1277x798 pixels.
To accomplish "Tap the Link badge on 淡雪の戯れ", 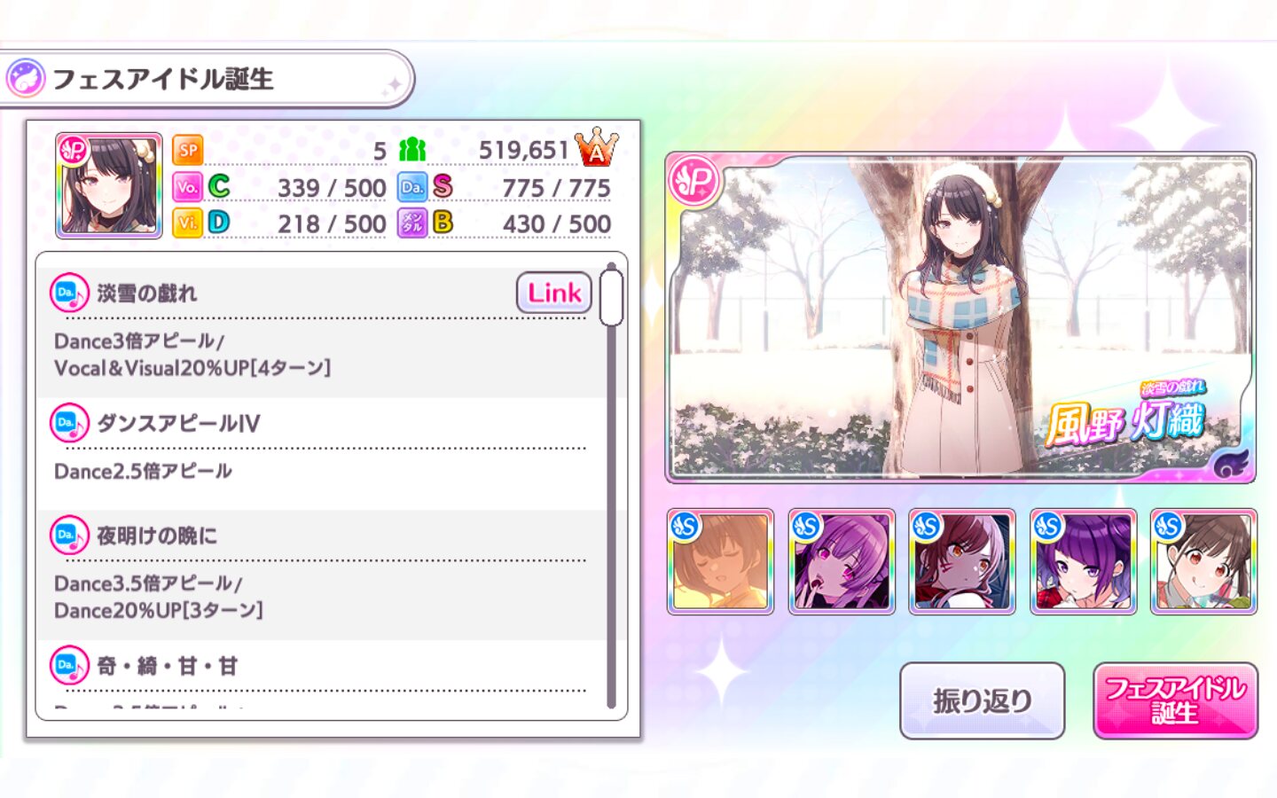I will (554, 293).
